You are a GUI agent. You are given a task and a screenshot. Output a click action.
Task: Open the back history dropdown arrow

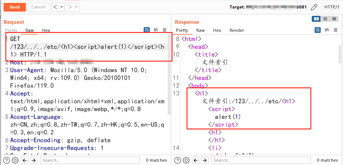[x=62, y=7]
